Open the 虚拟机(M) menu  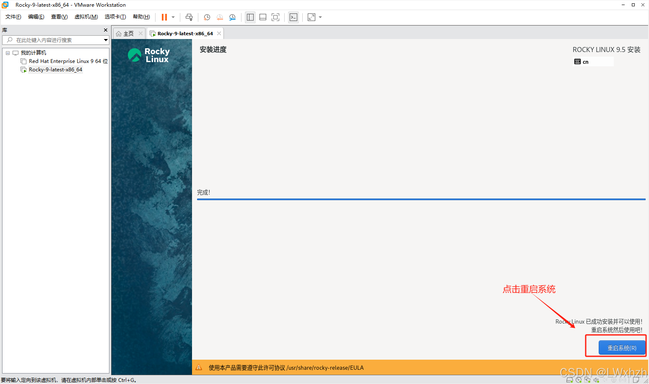pyautogui.click(x=86, y=17)
